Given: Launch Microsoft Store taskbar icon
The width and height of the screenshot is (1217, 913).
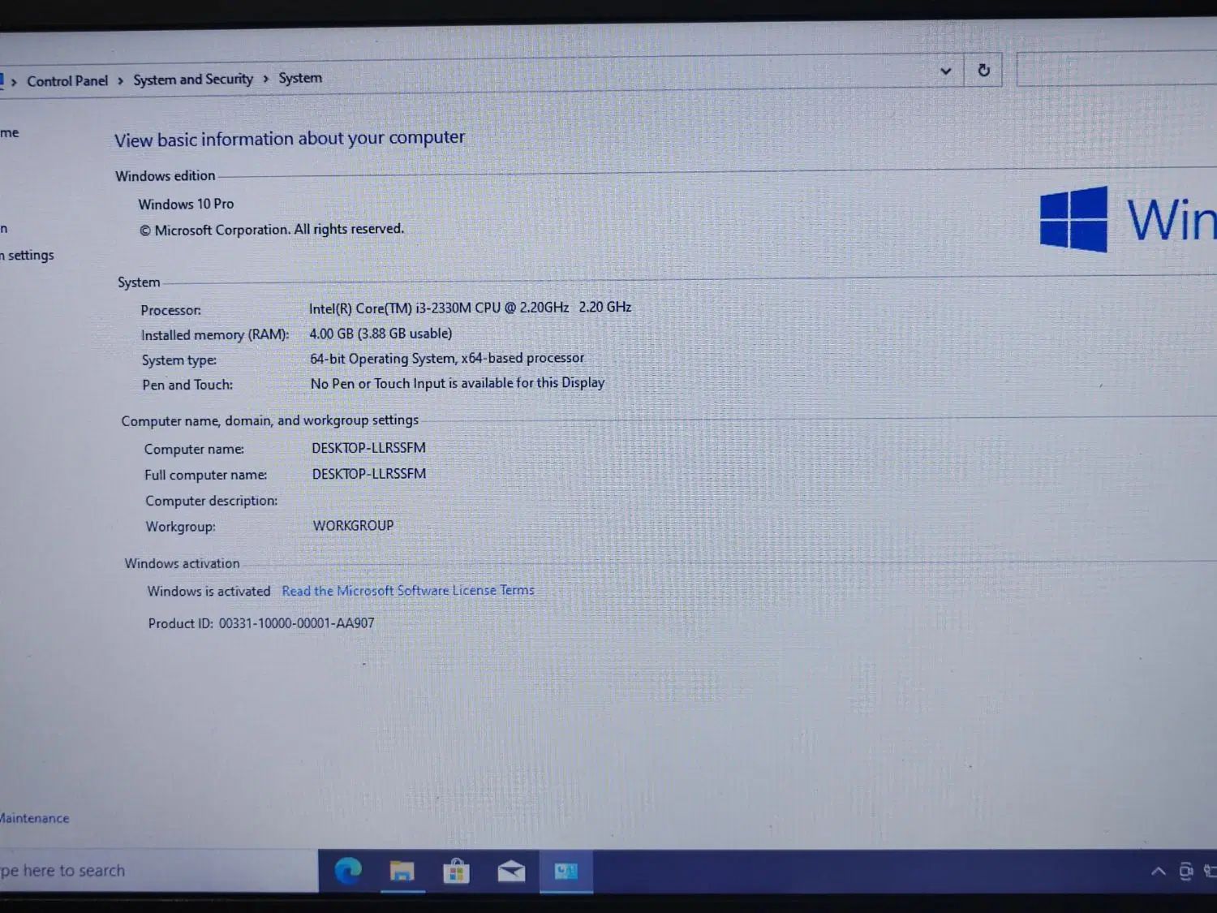Looking at the screenshot, I should (456, 872).
